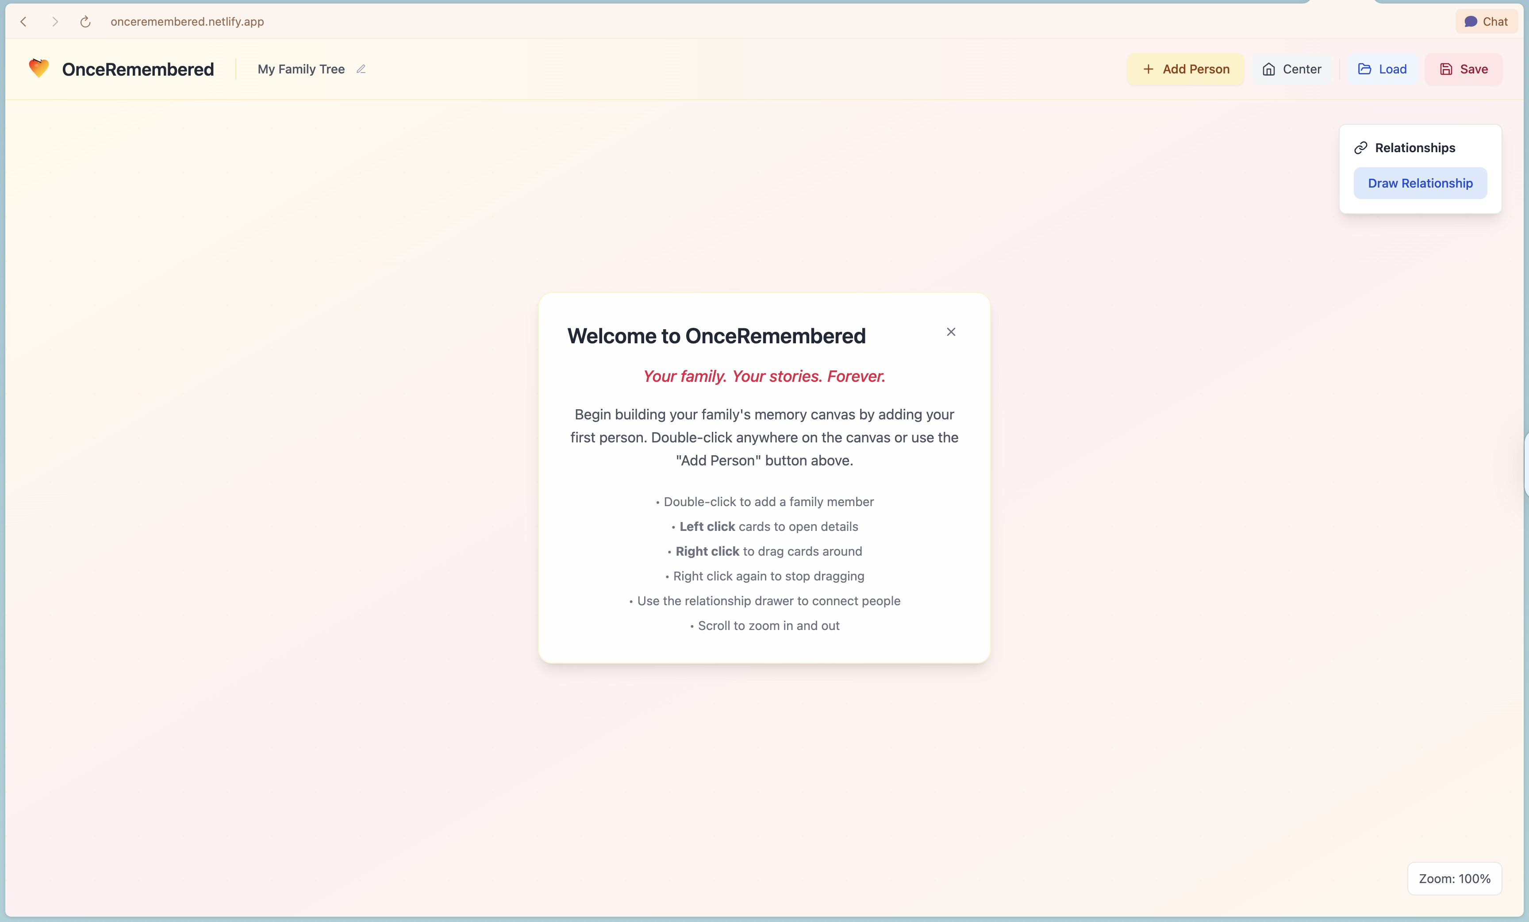Click the floppy disk icon on Save

click(1446, 69)
